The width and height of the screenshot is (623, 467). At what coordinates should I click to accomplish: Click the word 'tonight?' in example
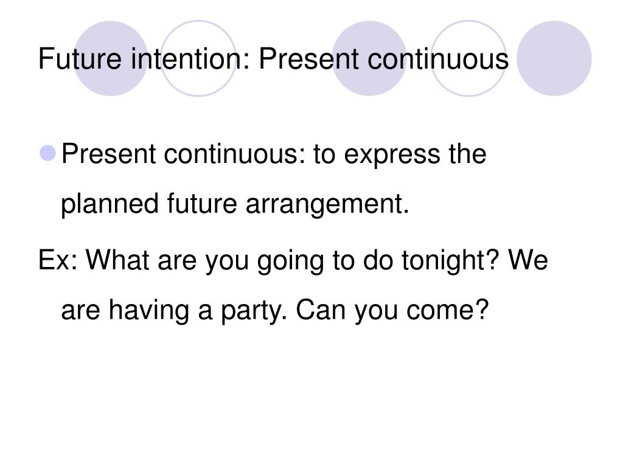[450, 261]
